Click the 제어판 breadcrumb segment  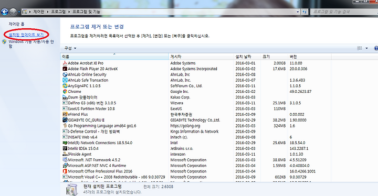tap(38, 12)
